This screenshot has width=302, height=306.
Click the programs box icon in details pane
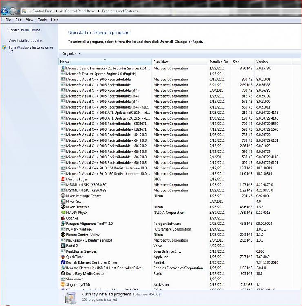[70, 298]
